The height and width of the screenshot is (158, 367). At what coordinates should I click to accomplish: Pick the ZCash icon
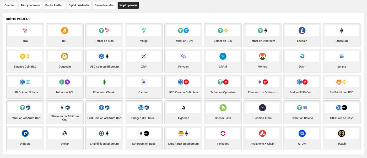point(342,133)
